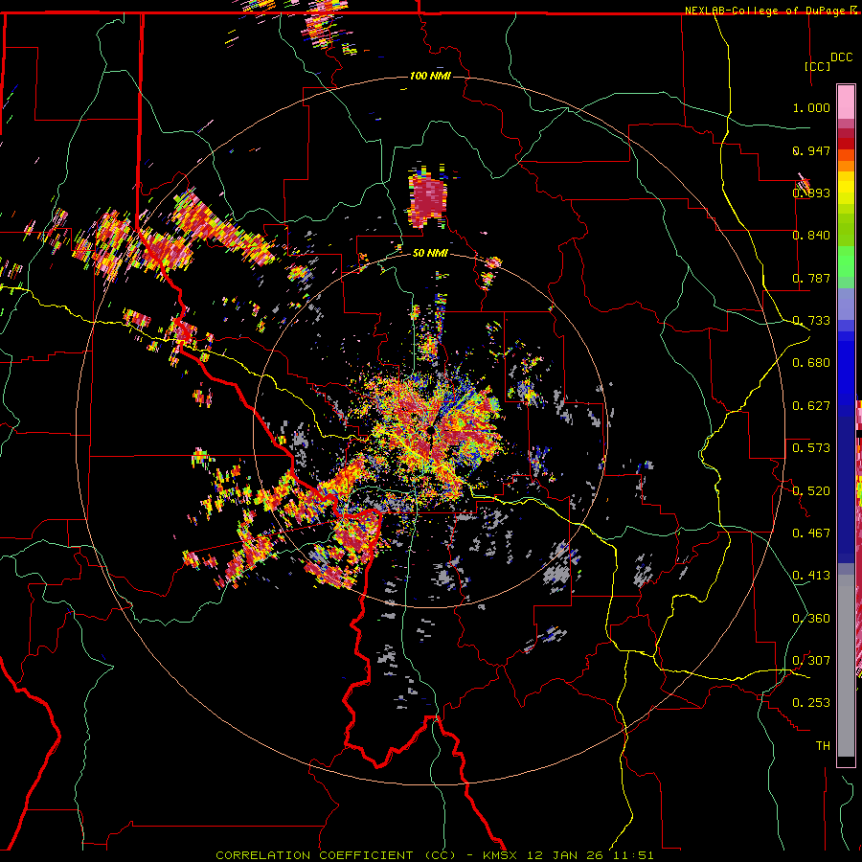The width and height of the screenshot is (862, 862).
Task: Click the solid crimson echo block inside the 100 NMI ring
Action: 428,199
